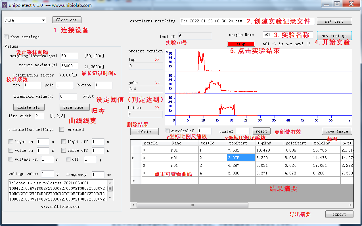The height and width of the screenshot is (226, 362).
Task: Click the log box scroll up arrow
Action: tap(110, 183)
